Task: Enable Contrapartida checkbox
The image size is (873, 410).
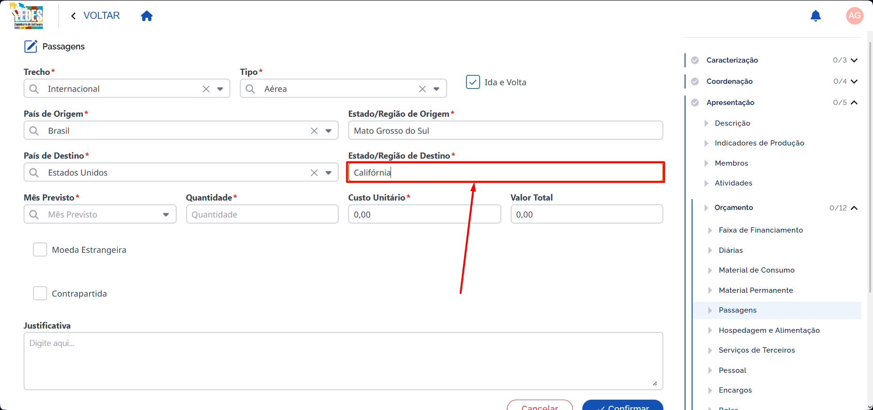Action: click(x=40, y=293)
